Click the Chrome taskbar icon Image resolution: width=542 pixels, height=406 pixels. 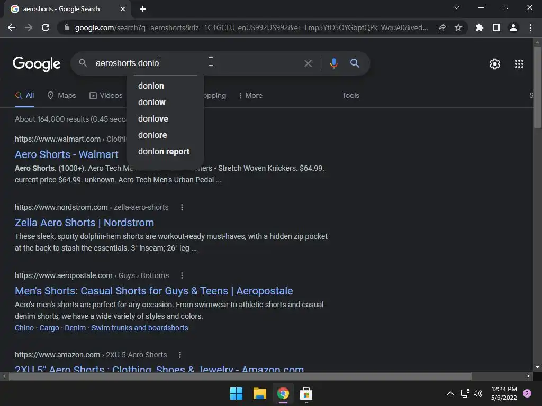(283, 393)
